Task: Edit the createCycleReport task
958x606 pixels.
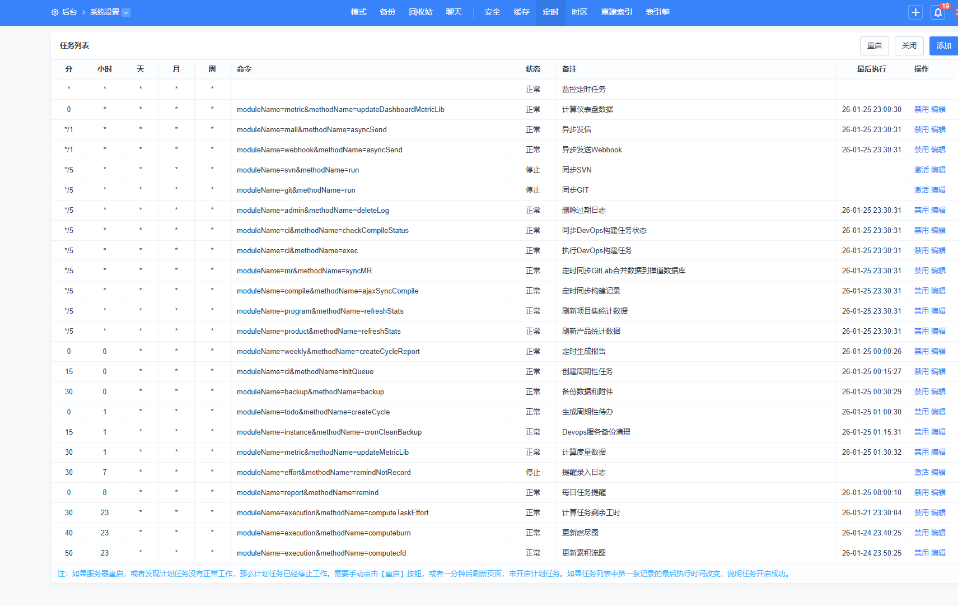Action: coord(938,352)
